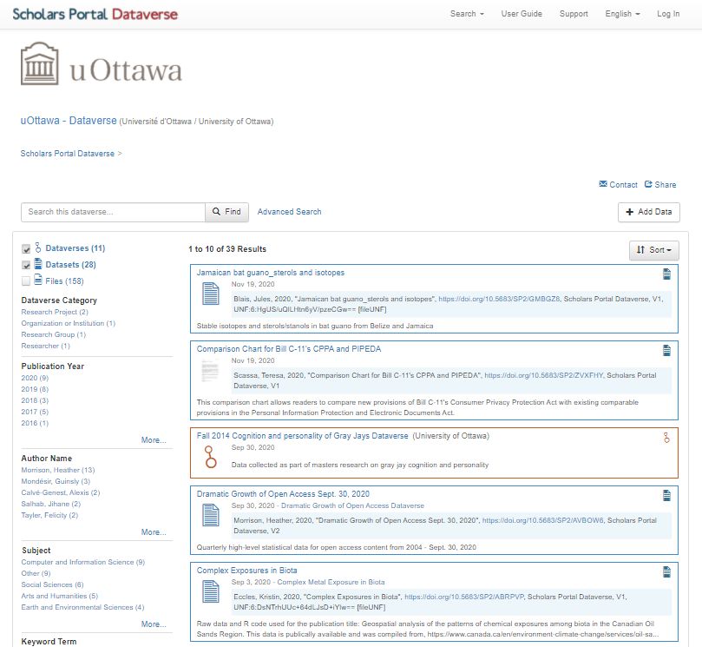Filter by author Calvé-Genest, Alexis (2)
This screenshot has height=647, width=702.
point(61,492)
